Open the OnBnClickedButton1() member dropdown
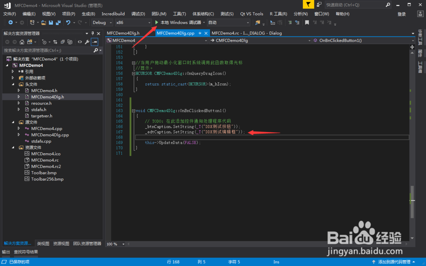426x266 pixels. tap(364, 40)
